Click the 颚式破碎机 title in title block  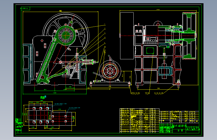tap(179, 126)
